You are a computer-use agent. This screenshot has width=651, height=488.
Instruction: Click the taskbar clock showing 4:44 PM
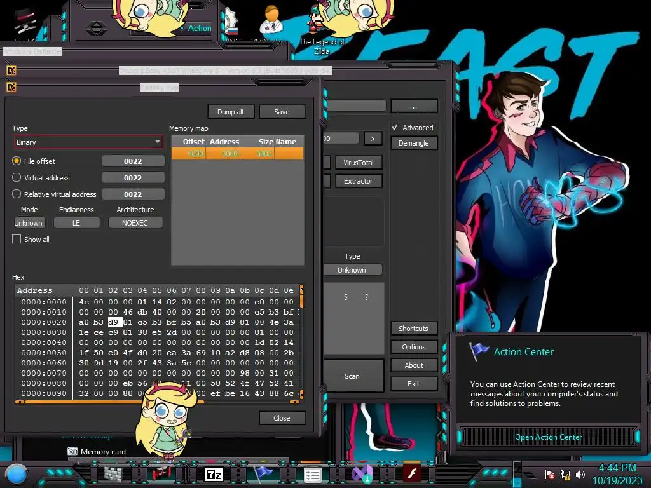pos(617,474)
